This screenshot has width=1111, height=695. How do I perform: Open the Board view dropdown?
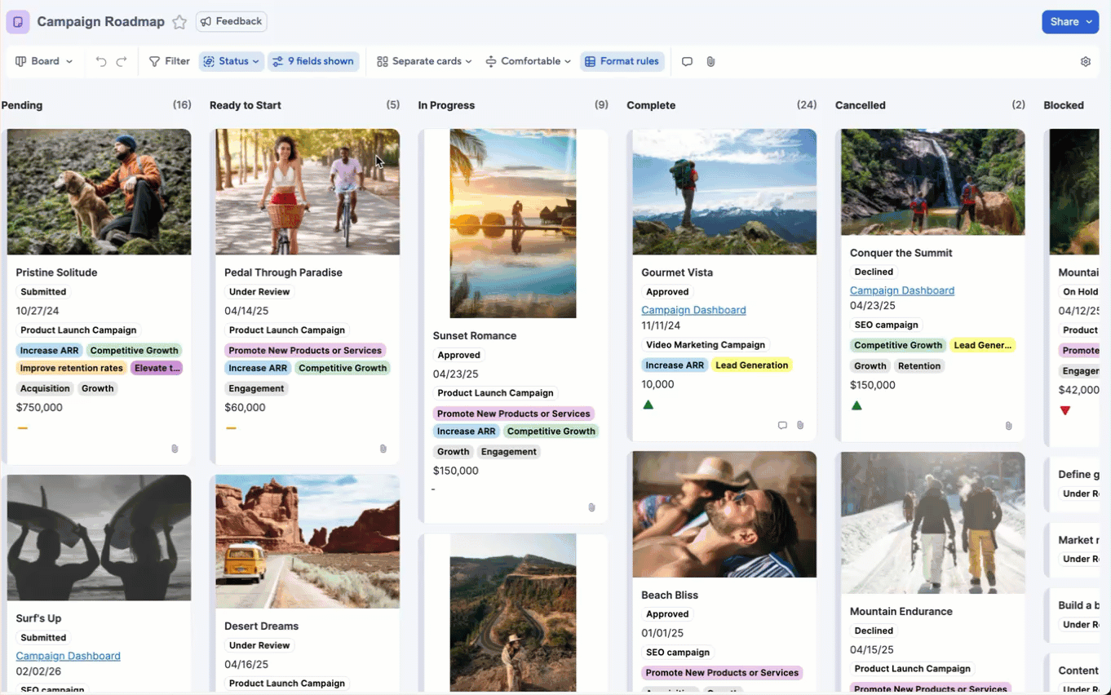(44, 61)
